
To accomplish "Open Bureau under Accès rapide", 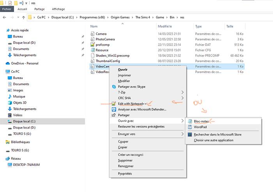I will point(18,36).
